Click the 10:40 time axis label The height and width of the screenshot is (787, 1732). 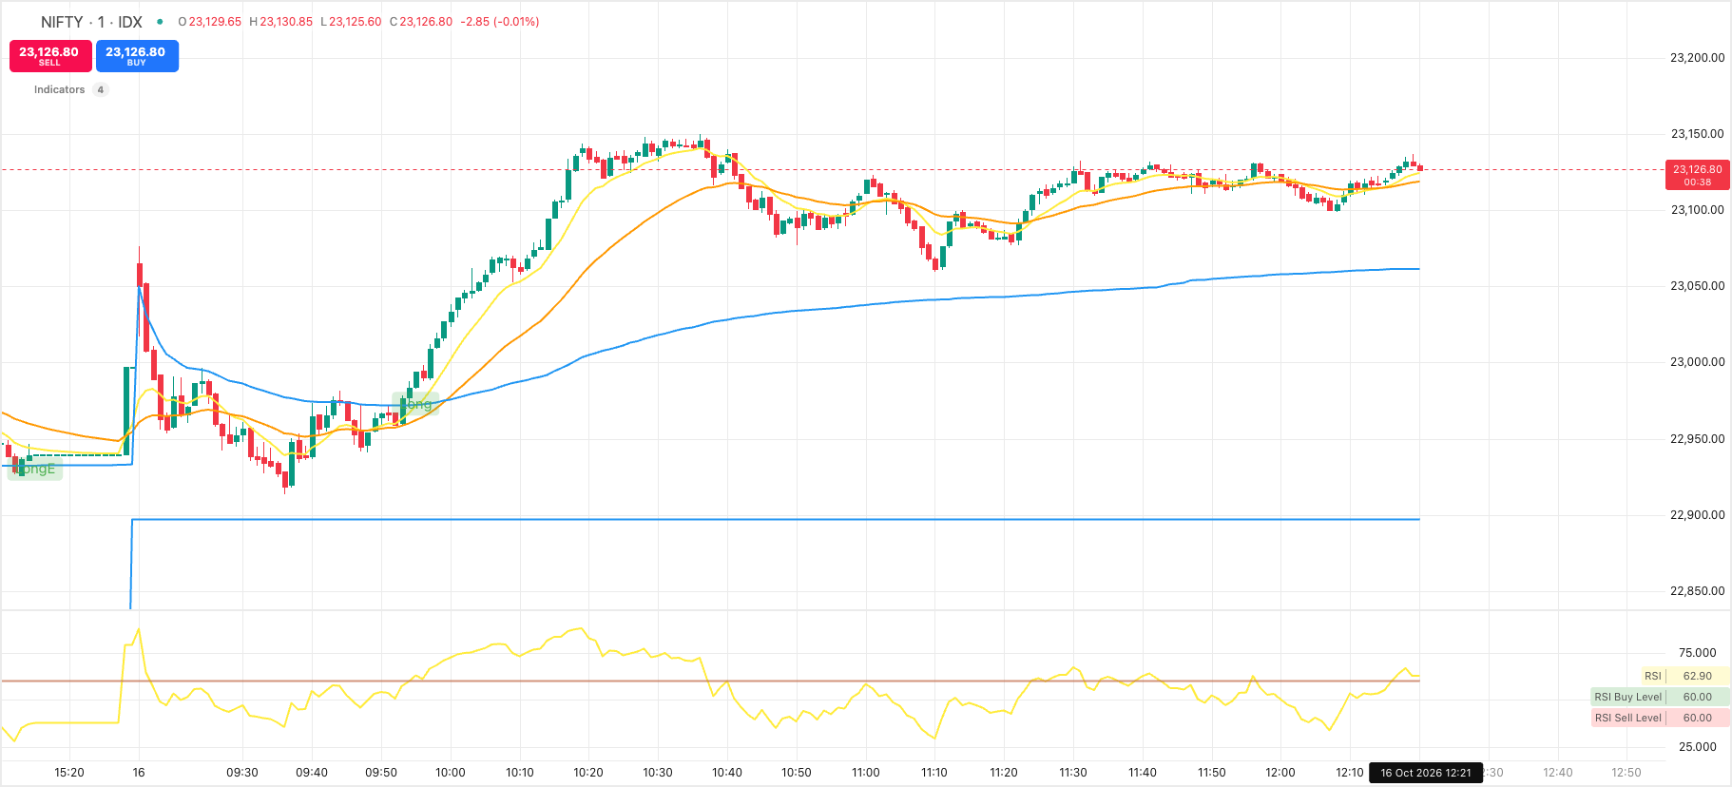click(727, 773)
